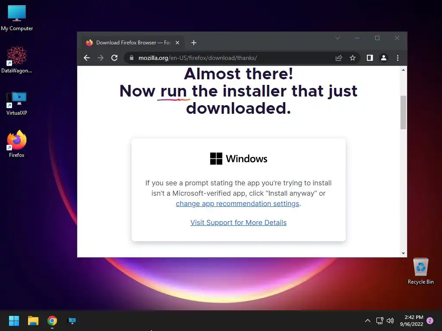Open a new tab with the plus button

pyautogui.click(x=194, y=43)
